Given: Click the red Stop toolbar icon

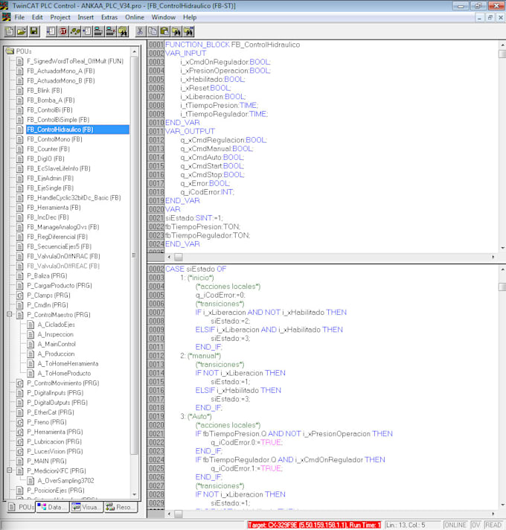Looking at the screenshot, I should click(x=63, y=31).
